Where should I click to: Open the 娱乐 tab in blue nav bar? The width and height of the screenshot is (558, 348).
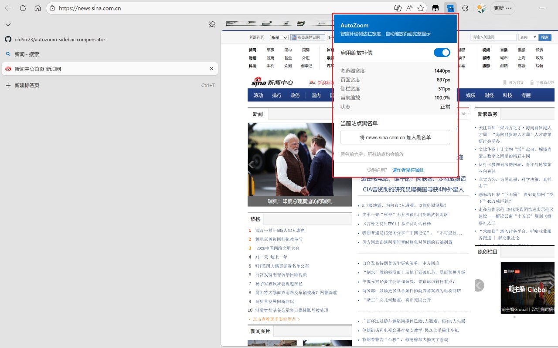coord(471,95)
